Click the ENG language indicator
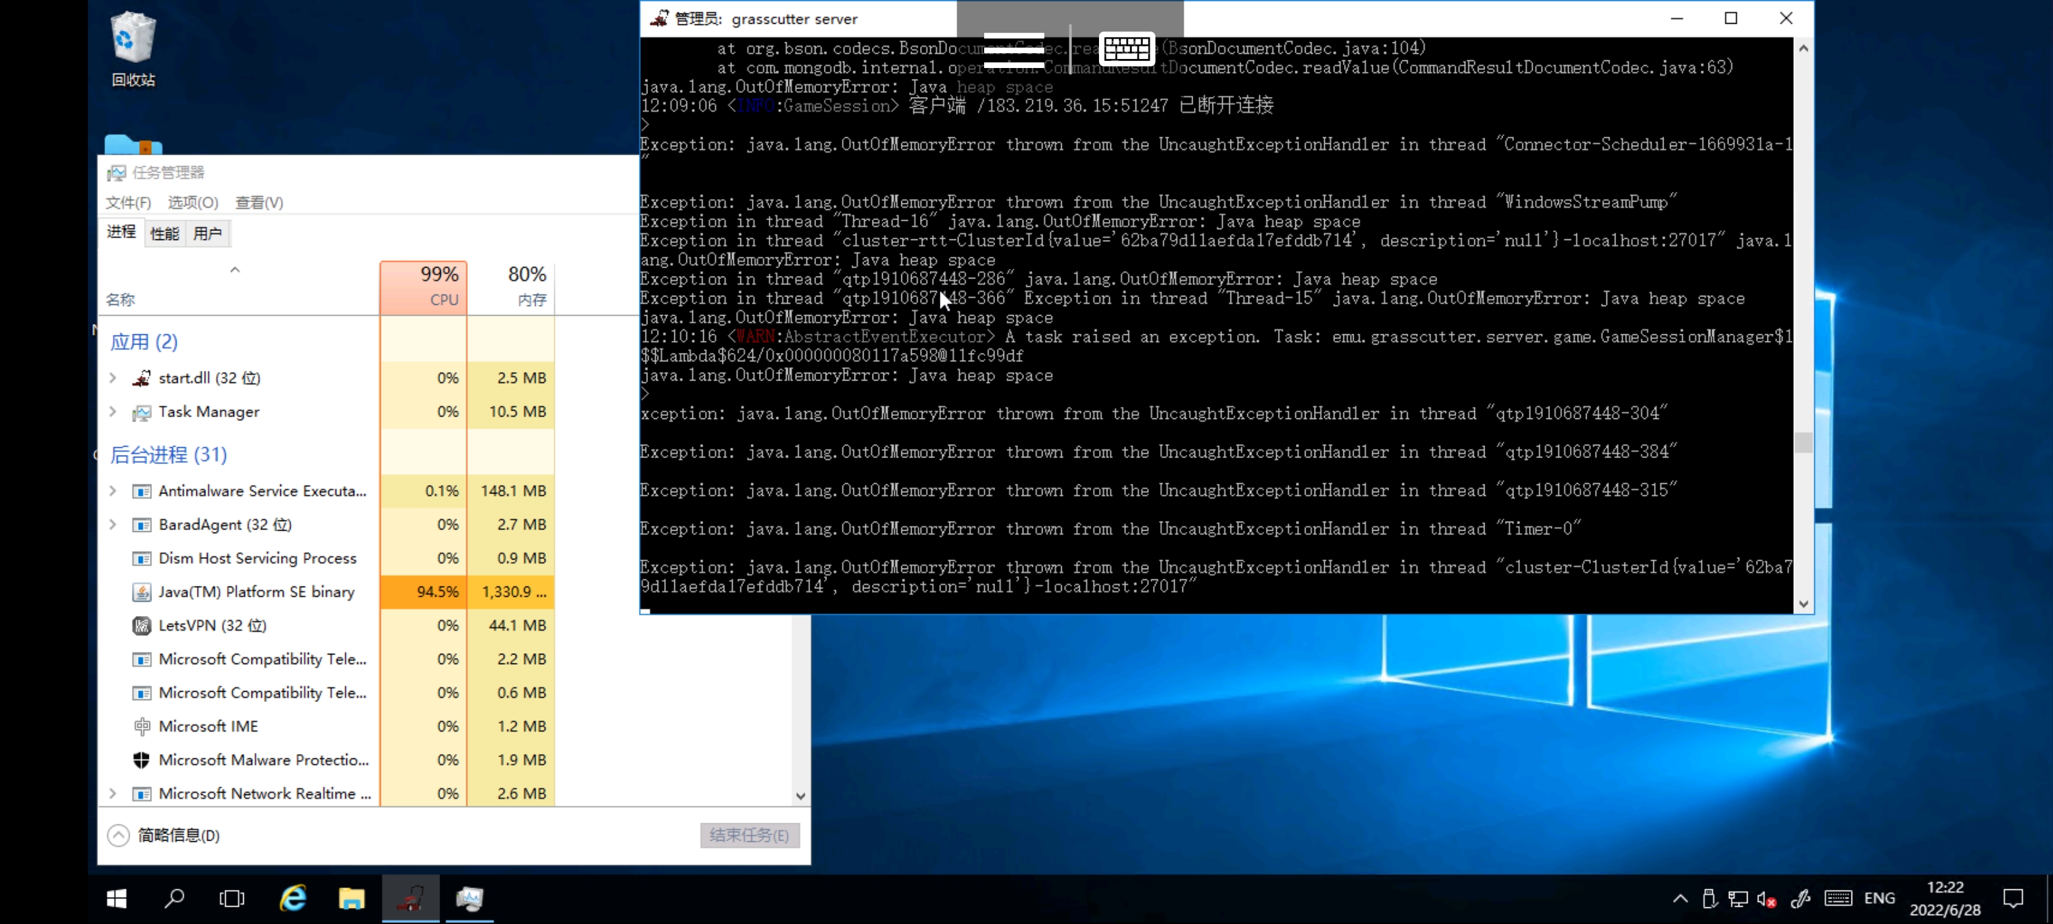This screenshot has width=2053, height=924. pyautogui.click(x=1879, y=898)
